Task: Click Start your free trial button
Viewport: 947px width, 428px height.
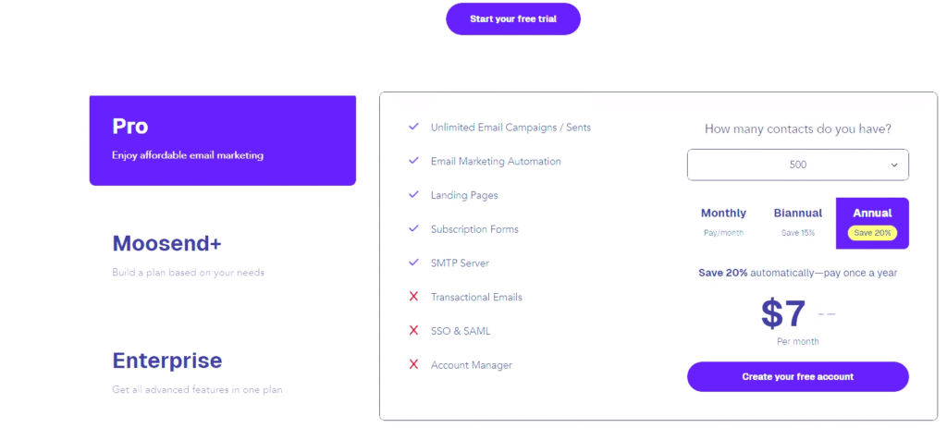Action: (x=512, y=18)
